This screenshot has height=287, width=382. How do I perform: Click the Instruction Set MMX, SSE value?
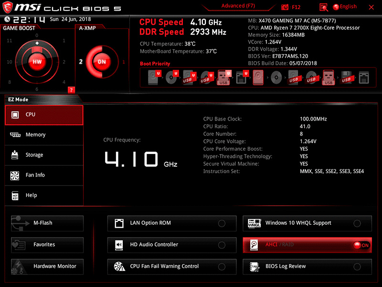[x=332, y=171]
